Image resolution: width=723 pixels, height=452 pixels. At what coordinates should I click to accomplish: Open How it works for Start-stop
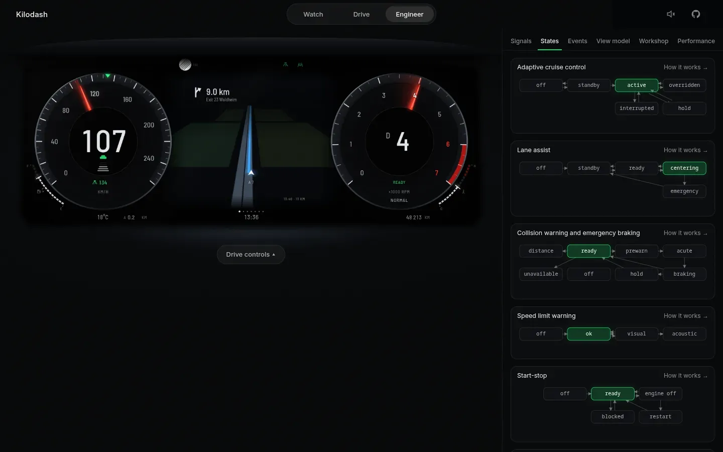(x=685, y=376)
